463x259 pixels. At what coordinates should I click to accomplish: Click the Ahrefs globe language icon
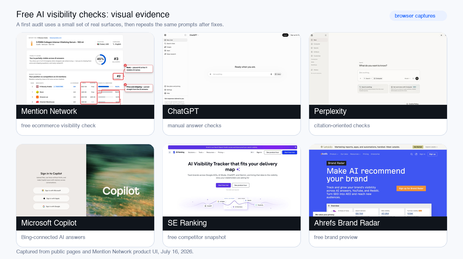(x=416, y=154)
